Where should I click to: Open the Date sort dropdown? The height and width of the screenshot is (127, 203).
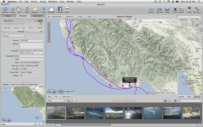tap(56, 101)
